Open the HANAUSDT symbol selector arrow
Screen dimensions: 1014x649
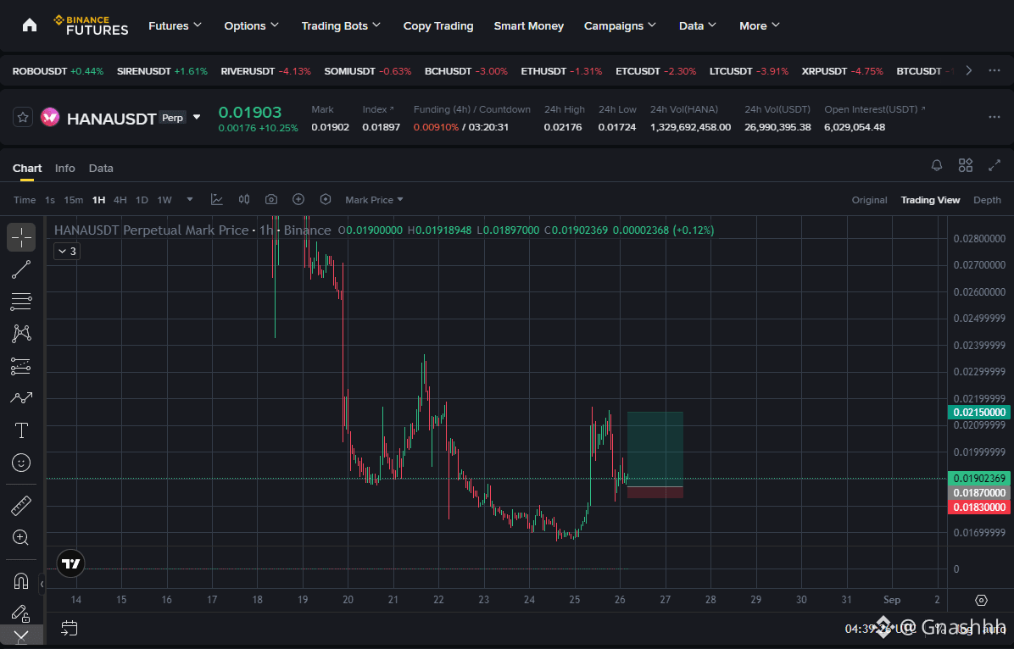[197, 117]
